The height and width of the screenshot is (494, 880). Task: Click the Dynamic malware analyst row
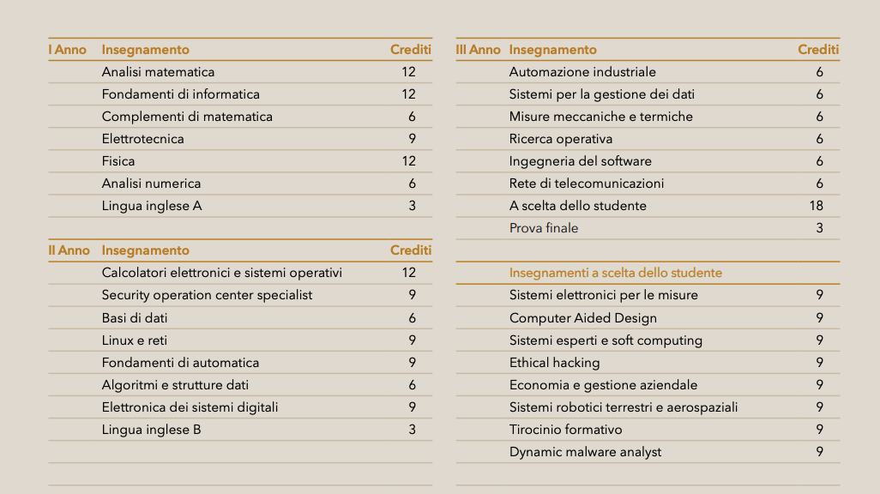[x=648, y=452]
